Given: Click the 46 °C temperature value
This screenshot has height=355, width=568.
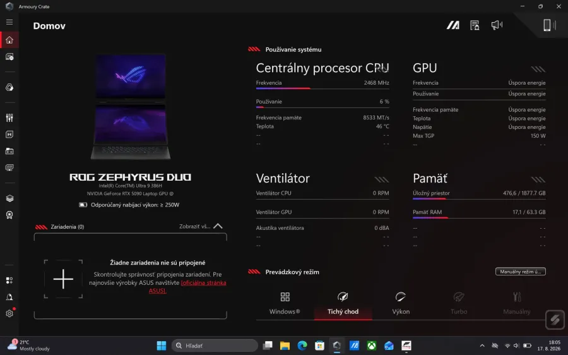Looking at the screenshot, I should pyautogui.click(x=382, y=126).
